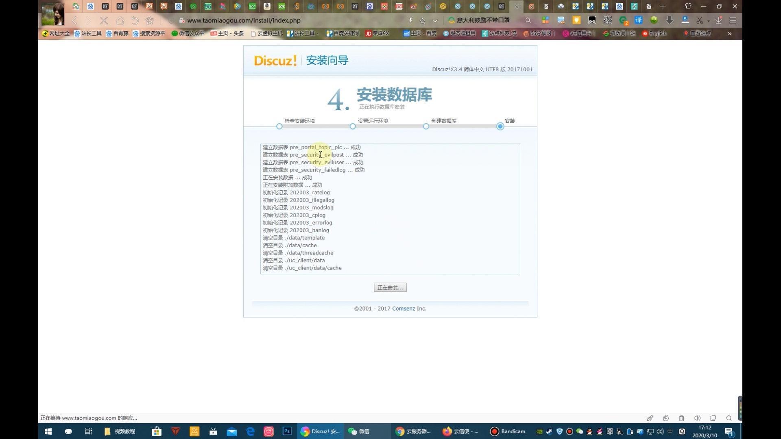Click the trash icon in status bar
781x439 pixels.
click(681, 418)
